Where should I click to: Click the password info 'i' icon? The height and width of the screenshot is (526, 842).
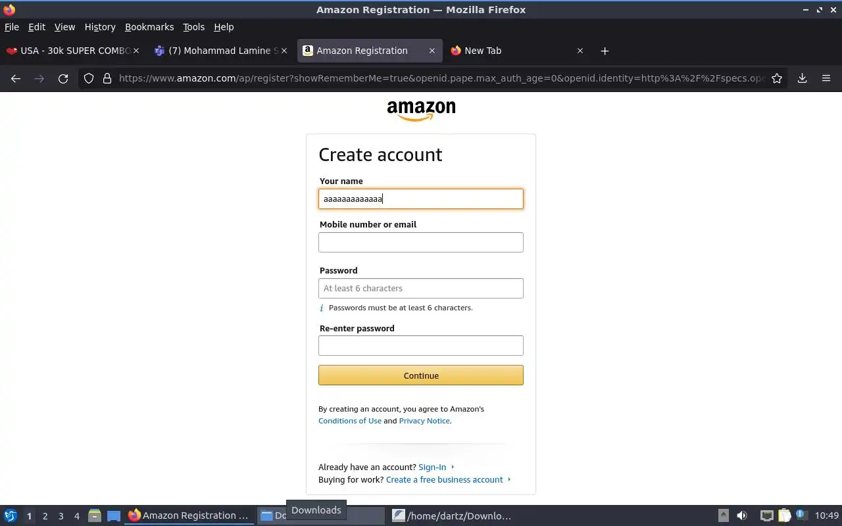(322, 308)
